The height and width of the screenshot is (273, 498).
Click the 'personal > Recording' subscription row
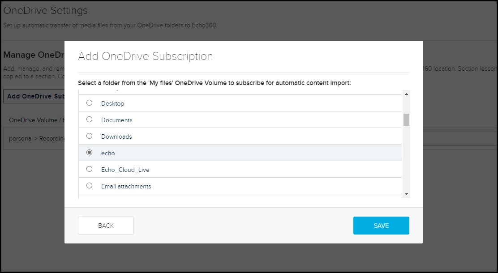coord(34,138)
